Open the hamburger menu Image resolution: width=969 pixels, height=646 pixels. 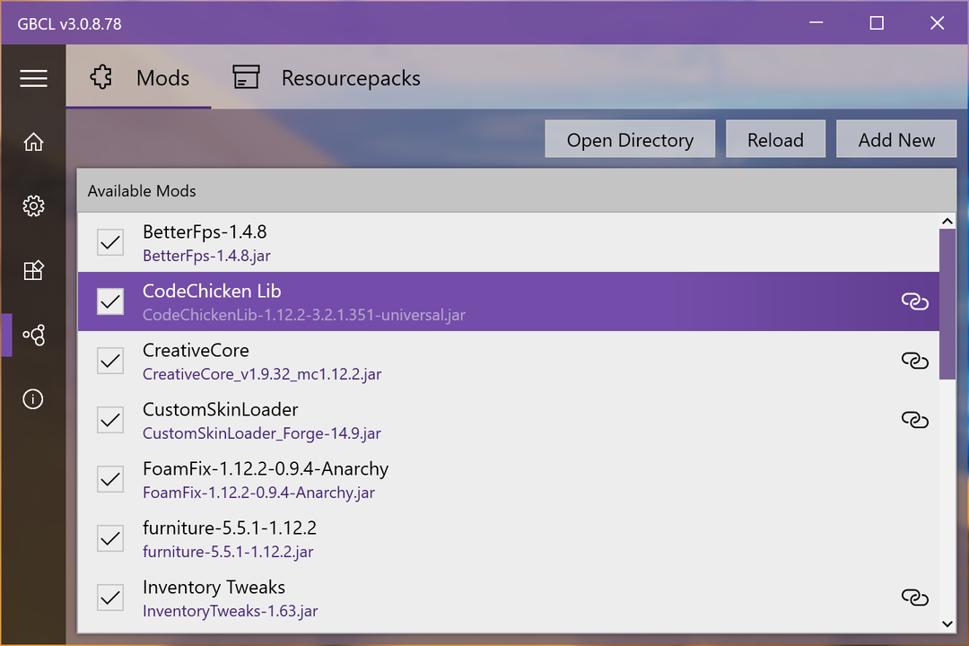[x=33, y=78]
